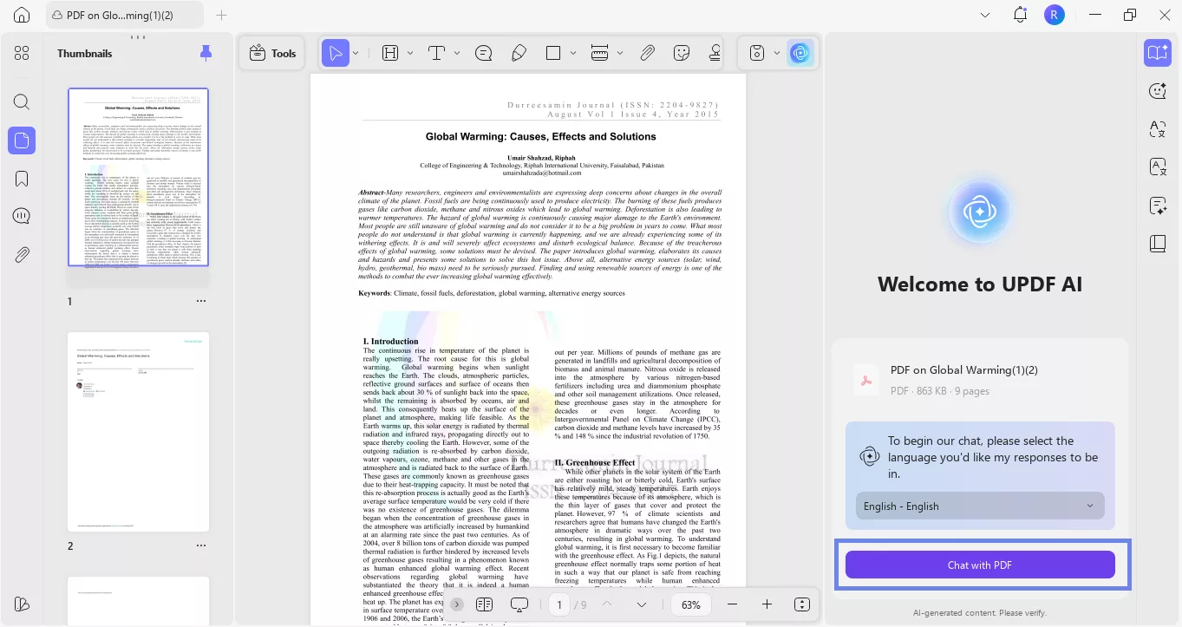The image size is (1182, 627).
Task: Open the Sticker tool
Action: pos(683,53)
